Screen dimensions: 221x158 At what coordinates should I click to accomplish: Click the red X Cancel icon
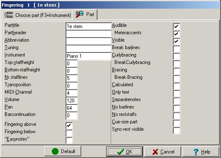(155, 152)
